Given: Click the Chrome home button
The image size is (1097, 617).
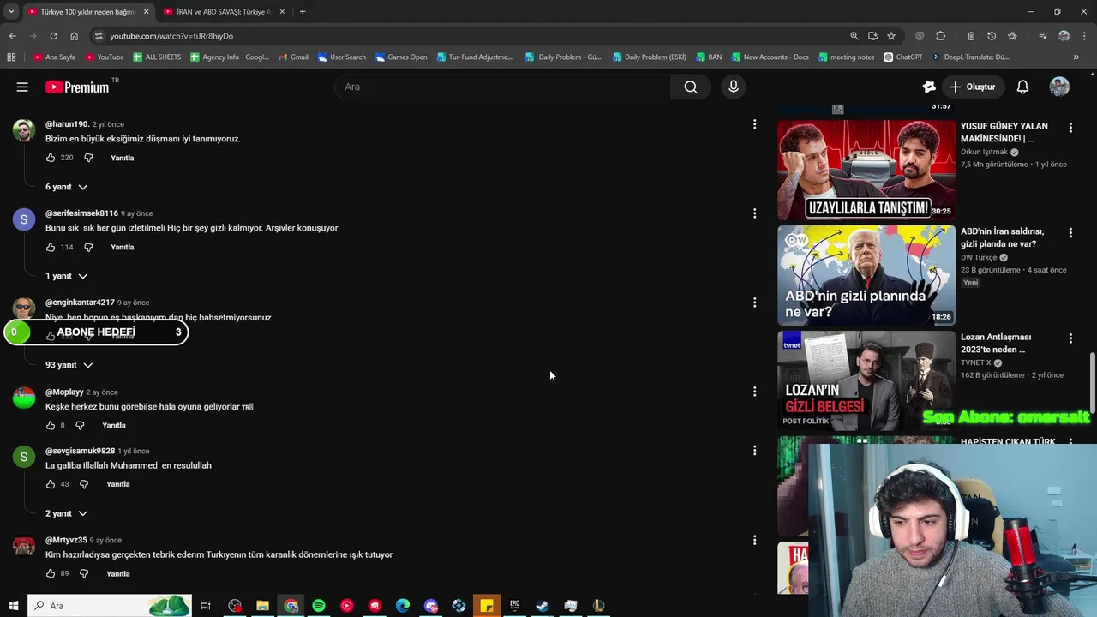Looking at the screenshot, I should pyautogui.click(x=74, y=36).
